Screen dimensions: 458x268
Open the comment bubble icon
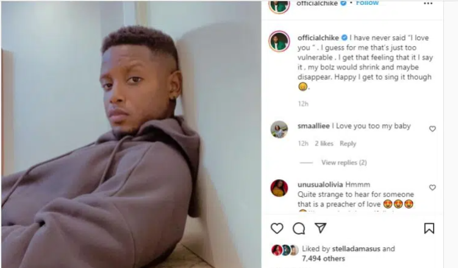click(x=299, y=228)
